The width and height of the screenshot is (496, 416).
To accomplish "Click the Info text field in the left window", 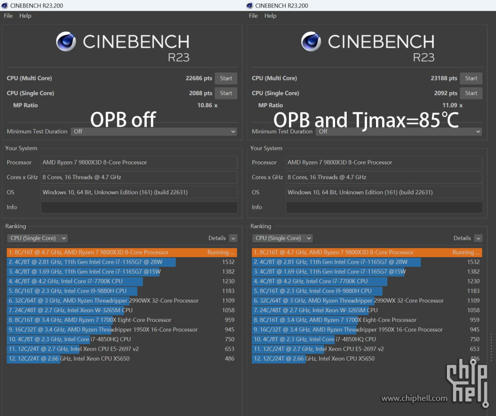I will 139,207.
